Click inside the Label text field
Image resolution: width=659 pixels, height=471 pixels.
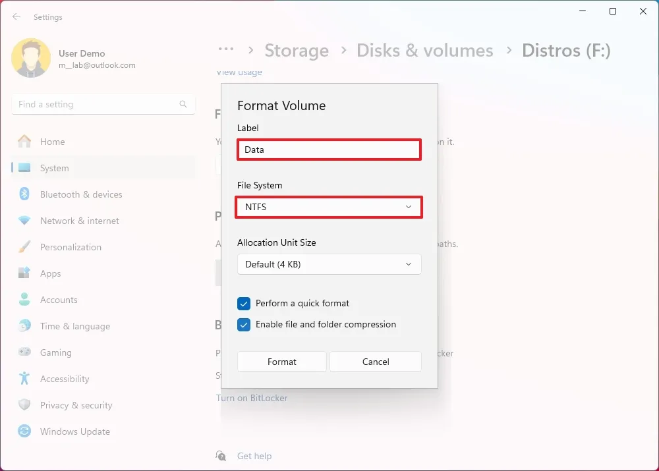click(x=329, y=150)
